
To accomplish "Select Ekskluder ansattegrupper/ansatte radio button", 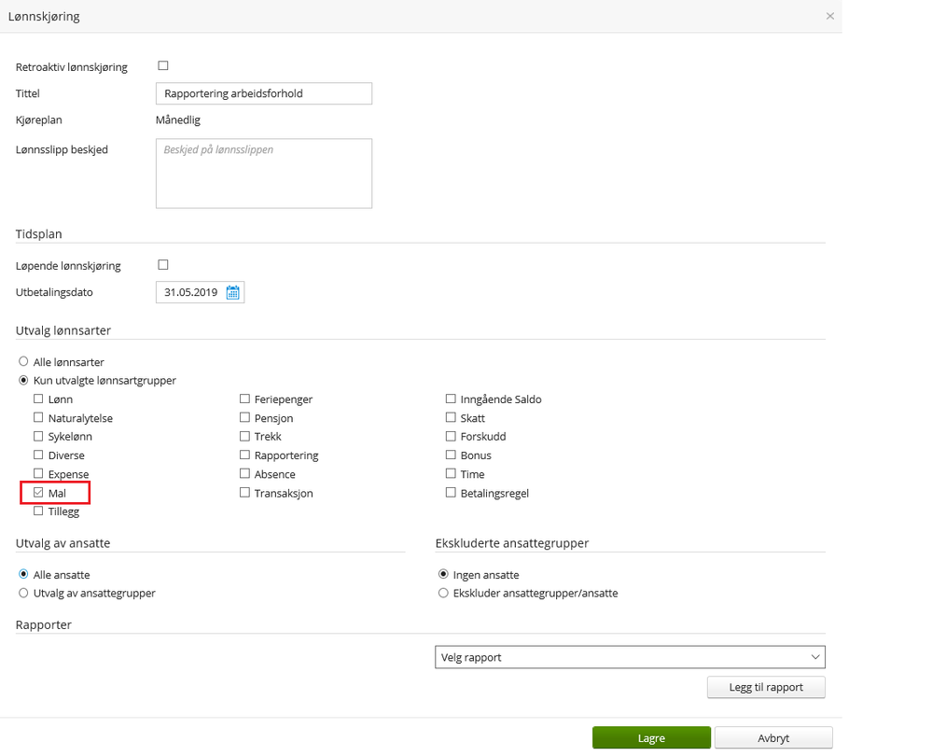I will point(443,593).
